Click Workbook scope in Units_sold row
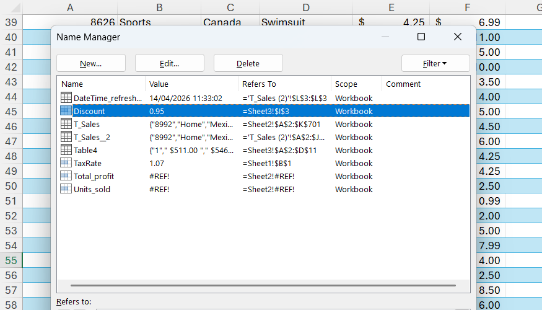The height and width of the screenshot is (310, 542). (x=354, y=190)
